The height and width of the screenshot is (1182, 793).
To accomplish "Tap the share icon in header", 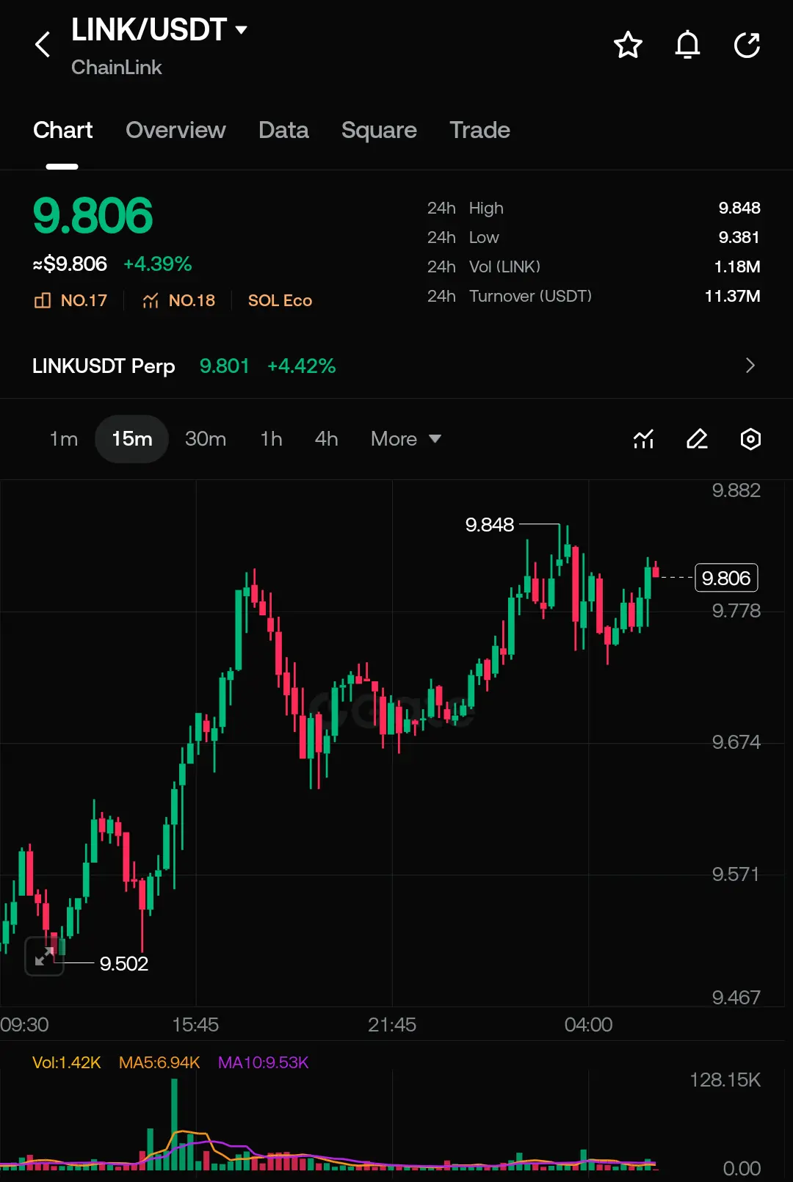I will pyautogui.click(x=747, y=45).
